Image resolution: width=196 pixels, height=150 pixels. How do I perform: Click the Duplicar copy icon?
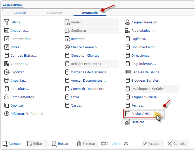(7, 105)
